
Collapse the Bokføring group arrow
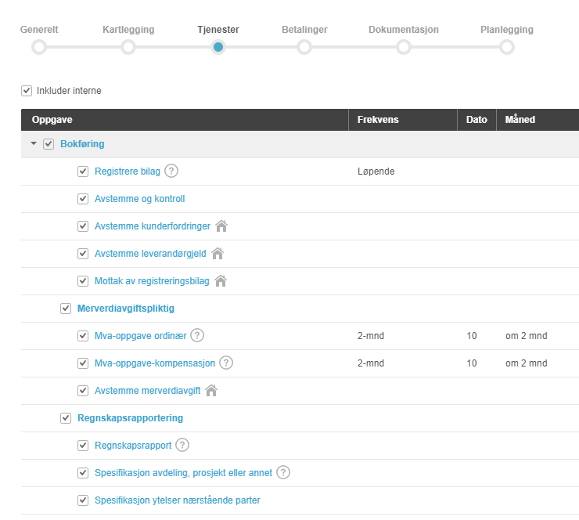click(34, 143)
